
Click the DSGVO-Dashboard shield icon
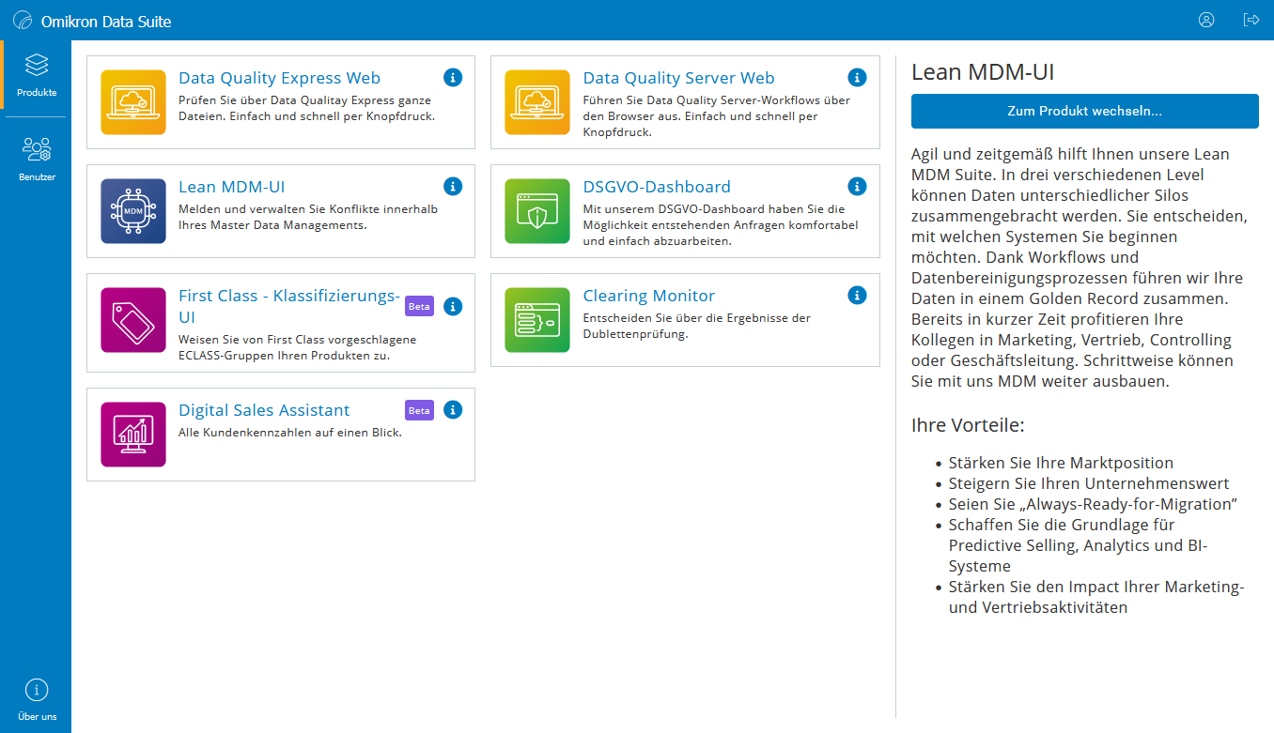[537, 211]
